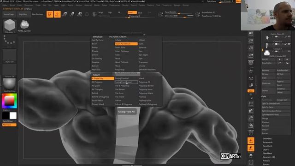Toggle the Solo mode icon
This screenshot has height=166, width=295.
coord(251,156)
